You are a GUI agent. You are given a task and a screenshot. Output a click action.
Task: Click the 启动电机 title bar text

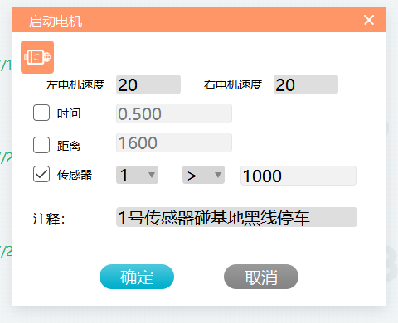tap(56, 21)
